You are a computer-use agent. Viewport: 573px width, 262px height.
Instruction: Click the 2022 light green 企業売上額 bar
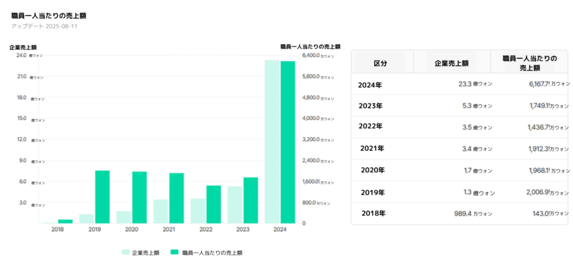pyautogui.click(x=198, y=210)
